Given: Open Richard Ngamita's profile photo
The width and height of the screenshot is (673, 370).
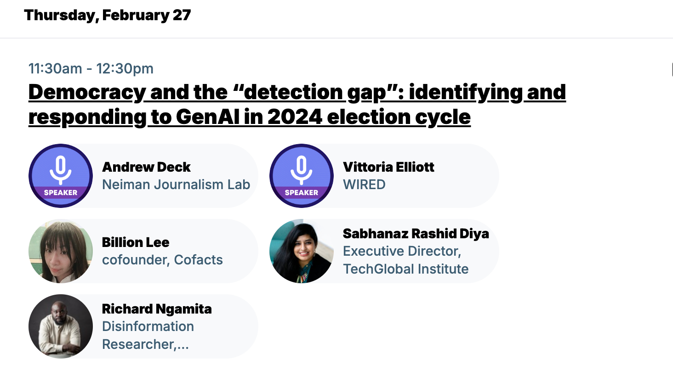Looking at the screenshot, I should 61,326.
